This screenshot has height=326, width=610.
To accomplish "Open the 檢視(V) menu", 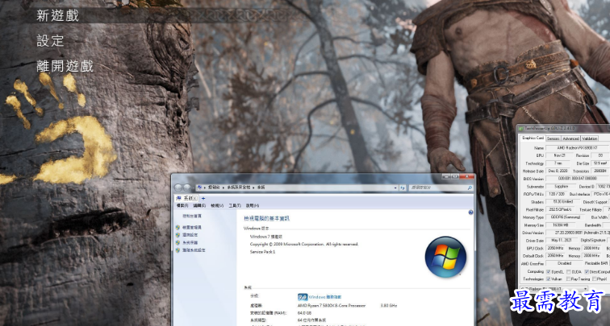I will click(217, 206).
